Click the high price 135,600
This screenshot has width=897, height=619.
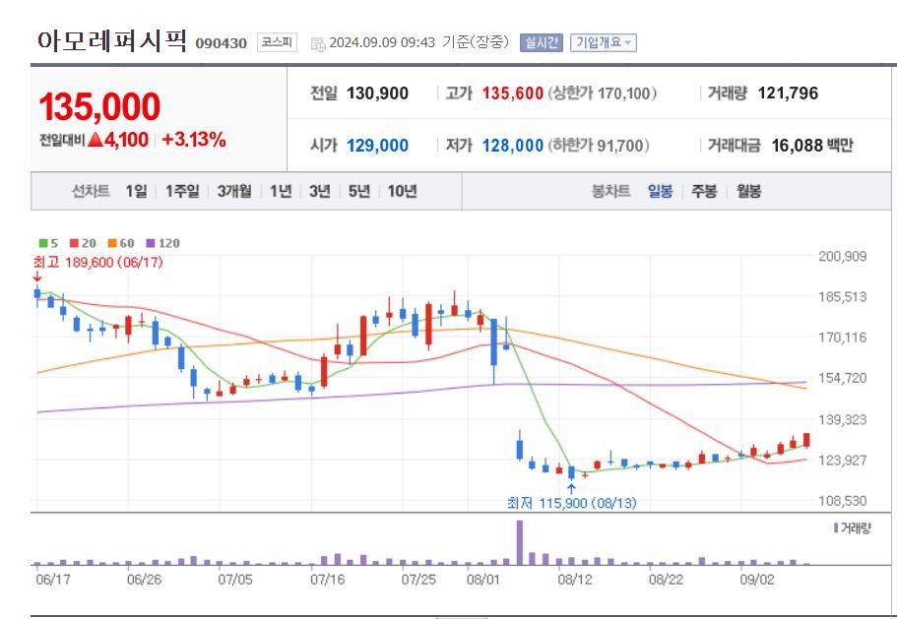point(513,93)
